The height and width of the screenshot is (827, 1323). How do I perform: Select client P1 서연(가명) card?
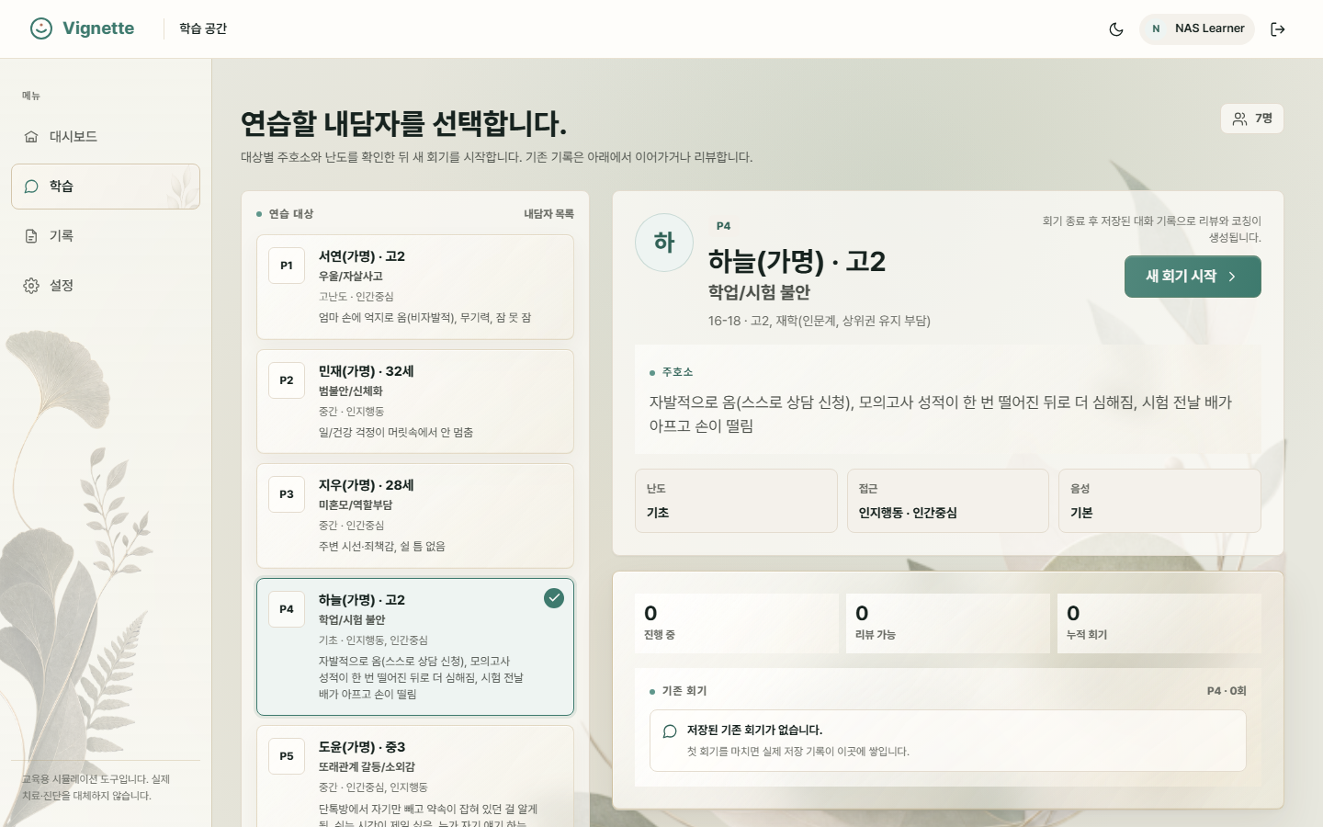(415, 287)
